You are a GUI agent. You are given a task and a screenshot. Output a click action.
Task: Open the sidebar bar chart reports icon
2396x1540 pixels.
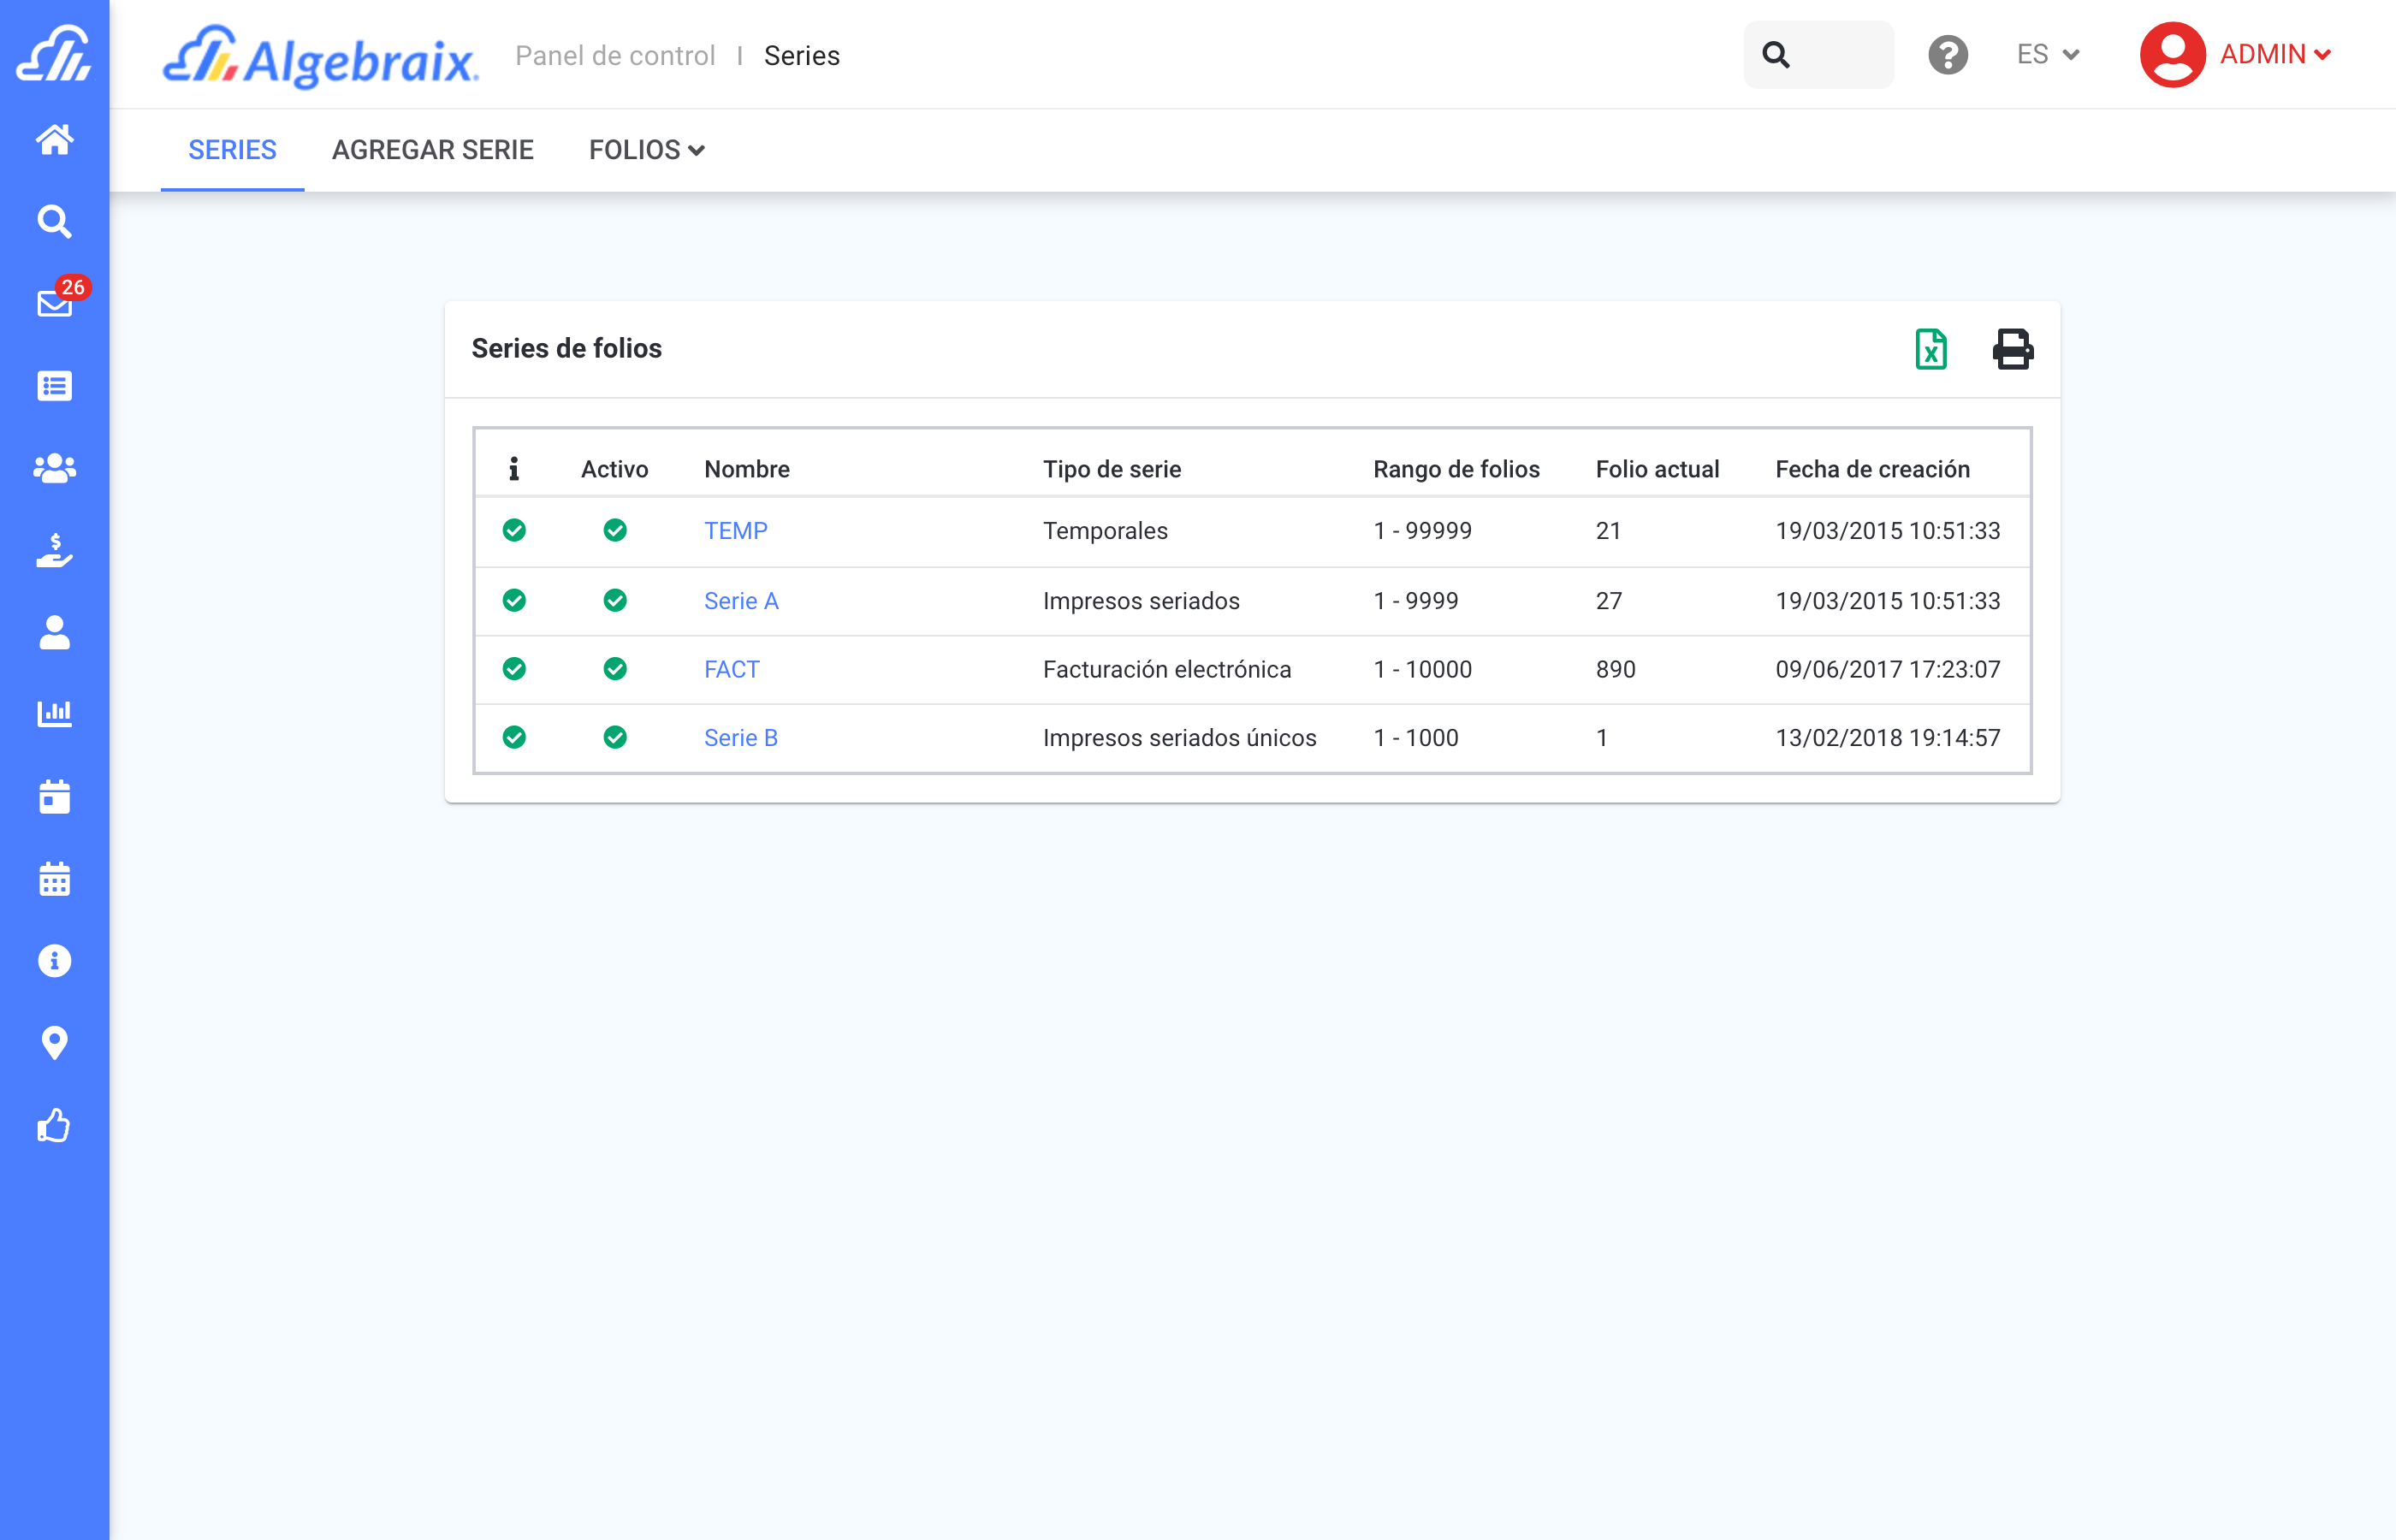click(x=54, y=714)
